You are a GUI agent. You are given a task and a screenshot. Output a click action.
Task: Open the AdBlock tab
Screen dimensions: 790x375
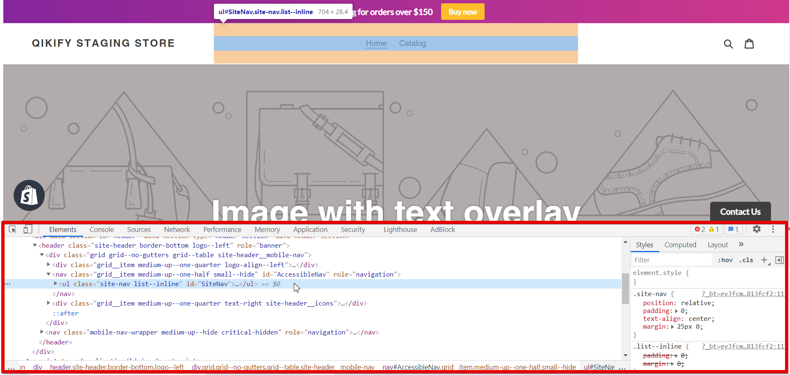(x=443, y=229)
